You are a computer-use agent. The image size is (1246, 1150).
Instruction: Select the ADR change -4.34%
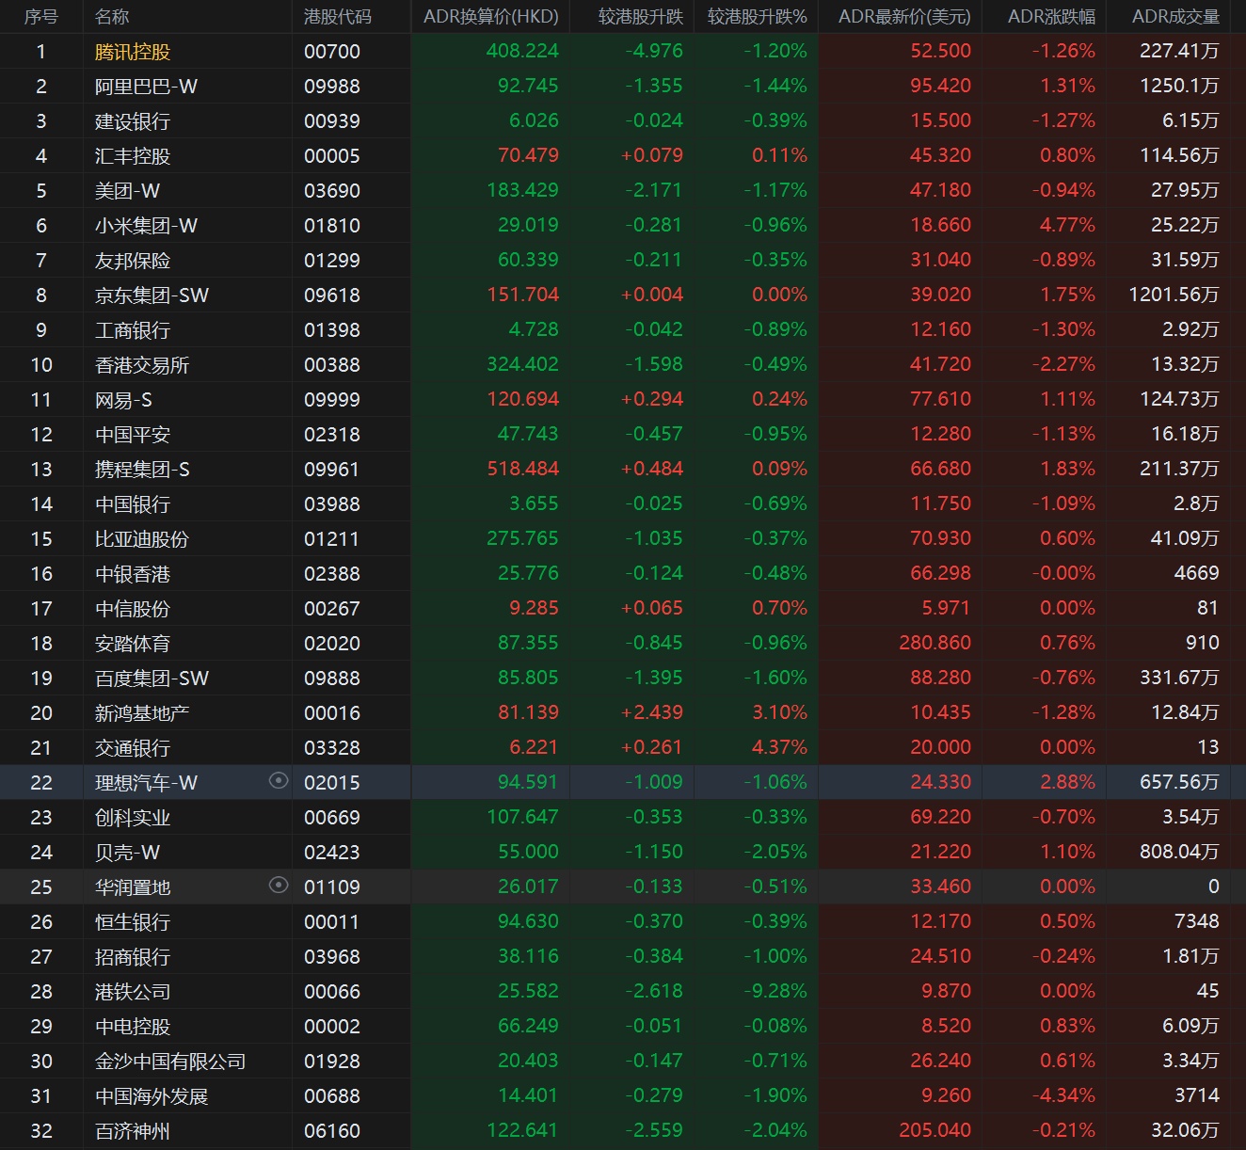click(1064, 1095)
